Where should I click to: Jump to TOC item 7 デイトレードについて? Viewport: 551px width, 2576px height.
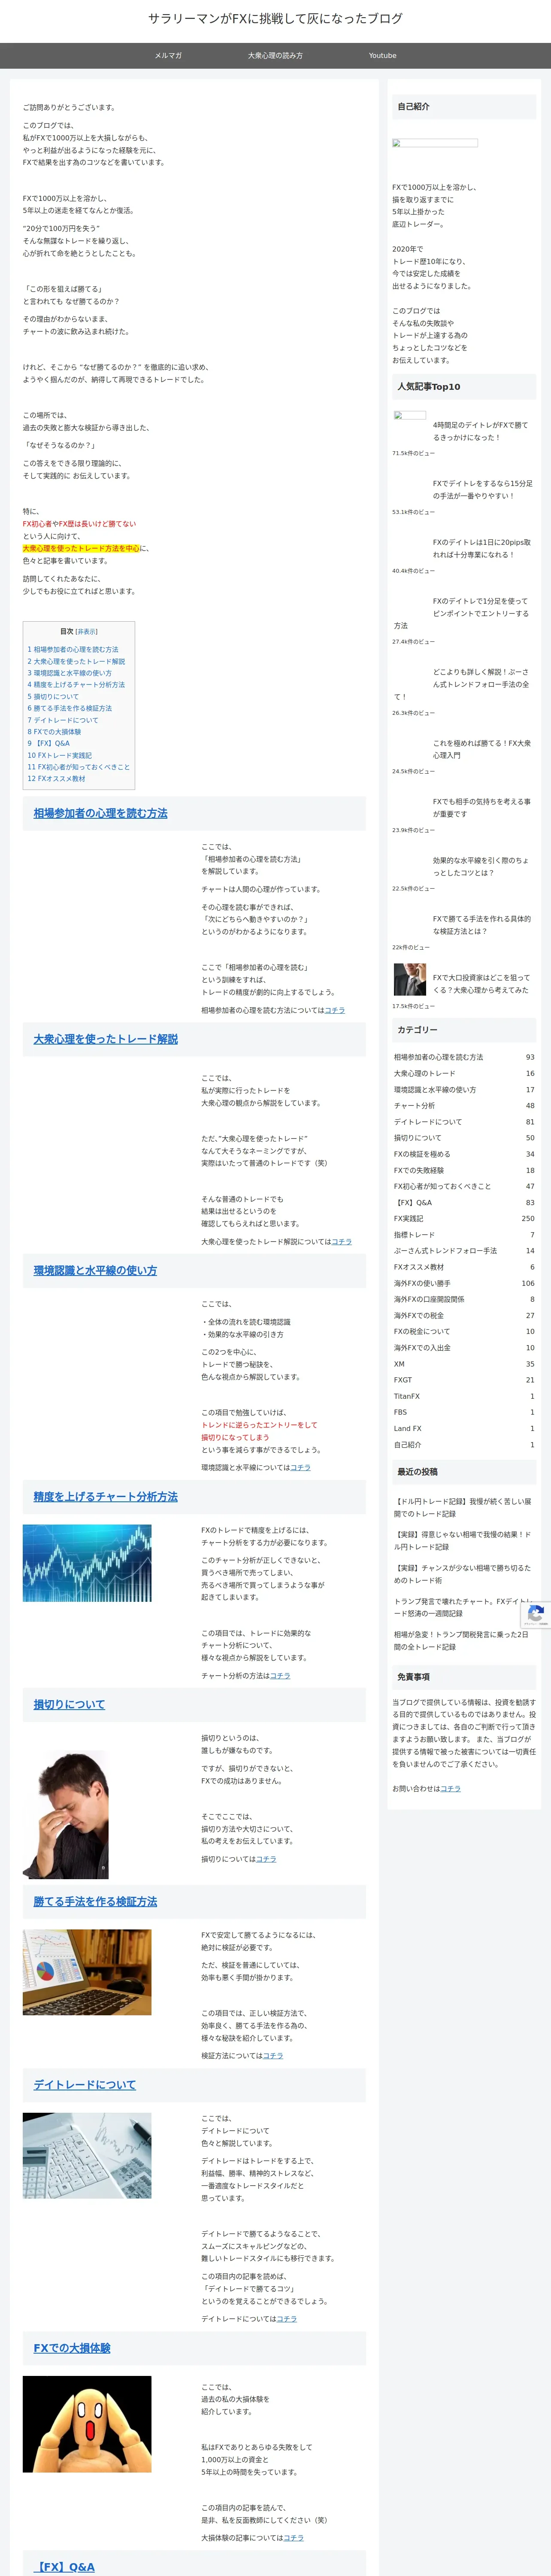(x=63, y=720)
